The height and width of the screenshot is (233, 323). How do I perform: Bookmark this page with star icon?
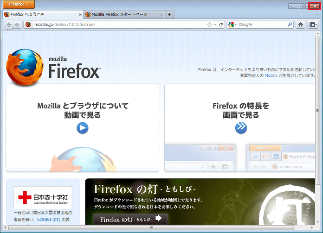(209, 25)
